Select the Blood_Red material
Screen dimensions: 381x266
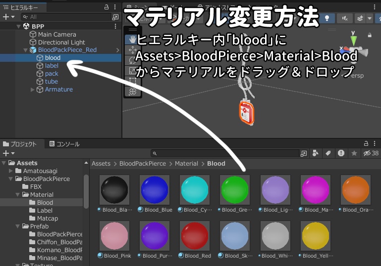(195, 236)
